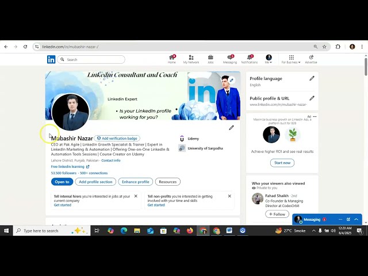Open the Chrome three-dot menu
This screenshot has width=368, height=276.
tap(362, 47)
